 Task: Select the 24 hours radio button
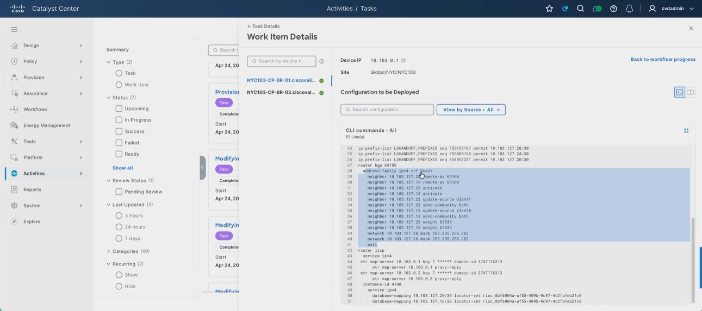(x=119, y=227)
